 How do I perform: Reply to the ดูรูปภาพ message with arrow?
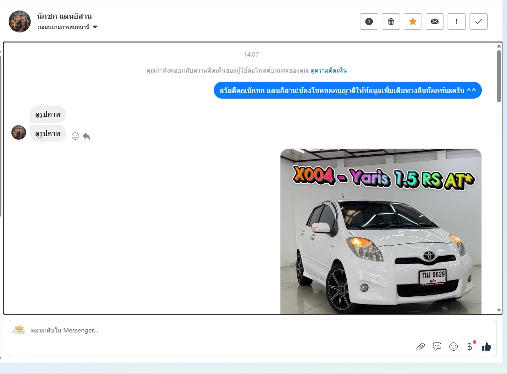click(x=87, y=136)
